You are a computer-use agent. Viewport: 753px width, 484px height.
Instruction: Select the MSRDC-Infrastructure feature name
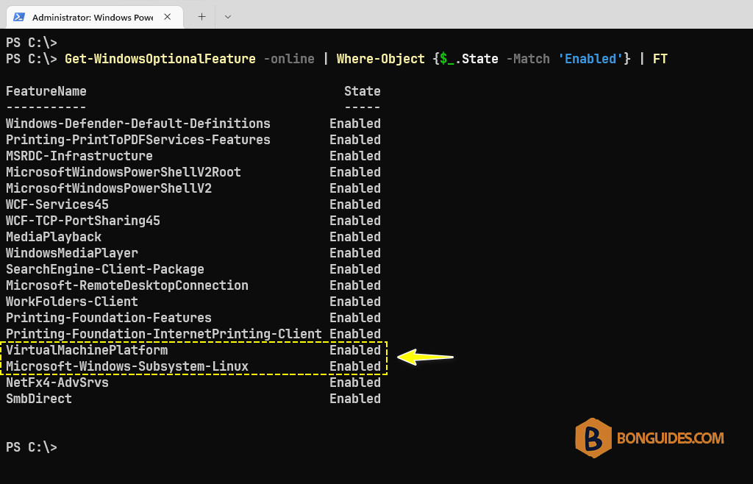pos(79,156)
